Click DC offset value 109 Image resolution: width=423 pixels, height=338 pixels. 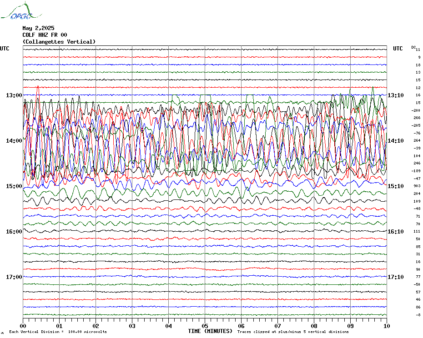[x=417, y=201]
